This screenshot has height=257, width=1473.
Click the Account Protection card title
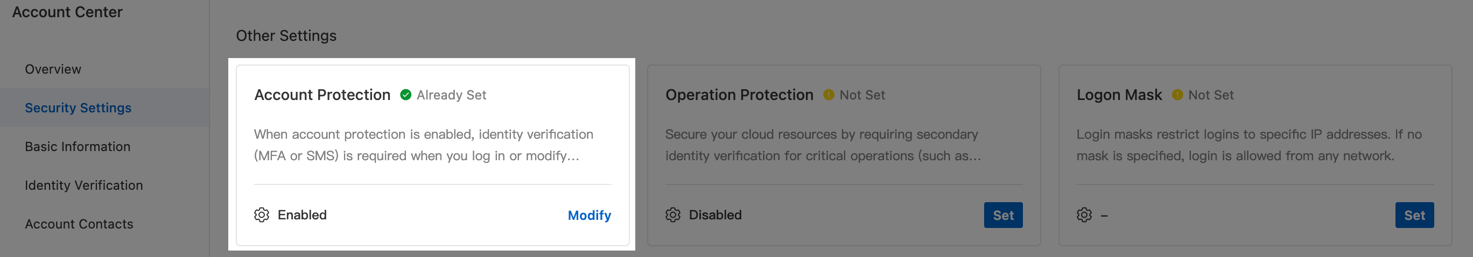[x=322, y=95]
